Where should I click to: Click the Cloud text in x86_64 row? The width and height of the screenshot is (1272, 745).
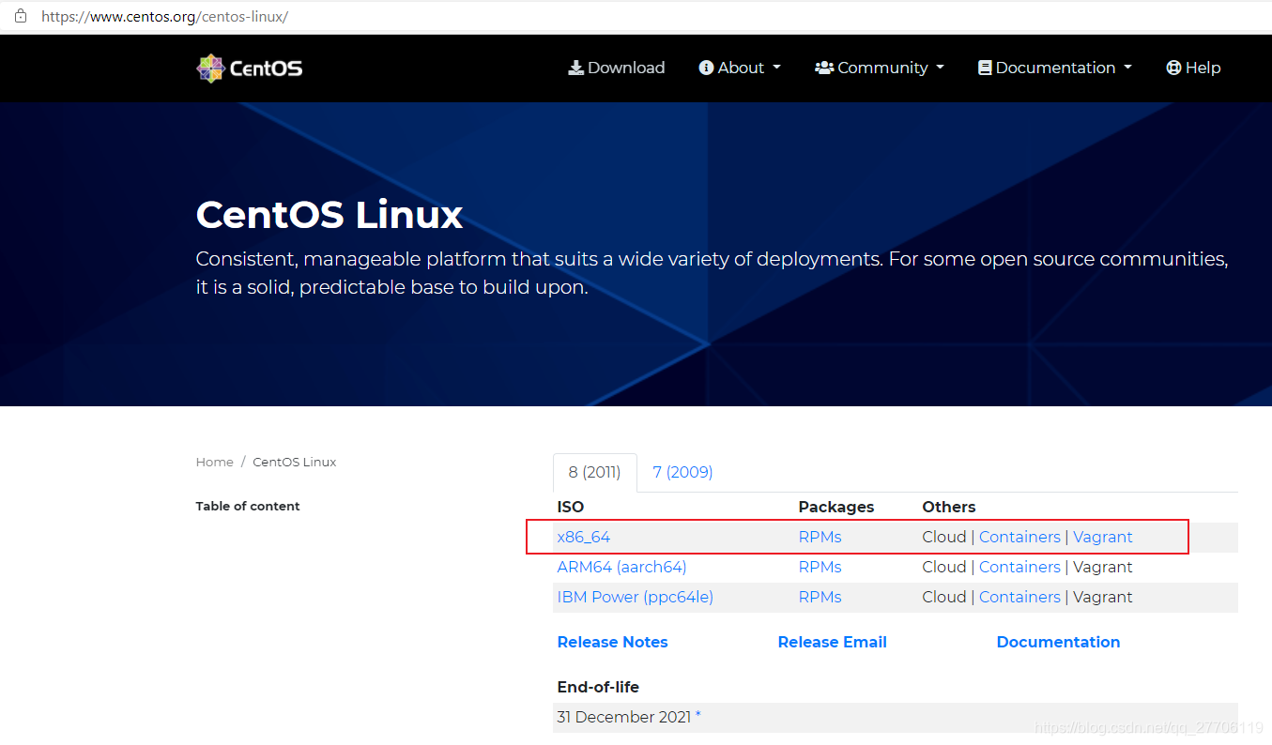point(944,537)
